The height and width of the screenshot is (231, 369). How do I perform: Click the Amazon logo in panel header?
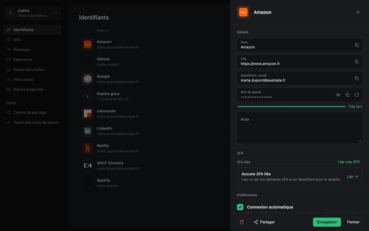click(243, 12)
